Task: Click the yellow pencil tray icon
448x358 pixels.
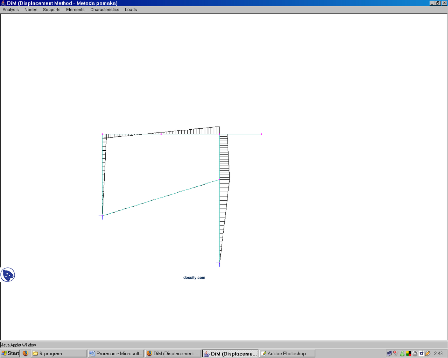Action: click(x=427, y=353)
